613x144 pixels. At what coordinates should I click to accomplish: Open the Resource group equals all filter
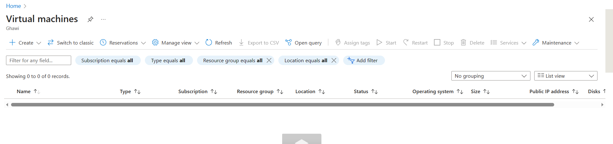pyautogui.click(x=233, y=60)
